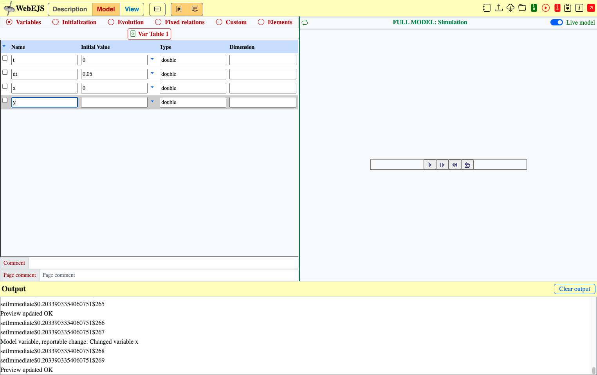Open the dropdown arrow for t initial value
This screenshot has width=597, height=375.
click(152, 59)
